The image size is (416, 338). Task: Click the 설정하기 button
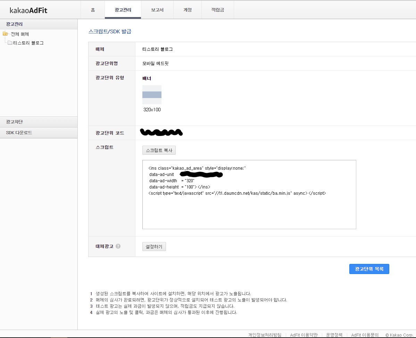154,247
